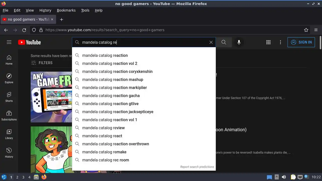322x181 pixels.
Task: Clear the search box with the X
Action: point(211,42)
